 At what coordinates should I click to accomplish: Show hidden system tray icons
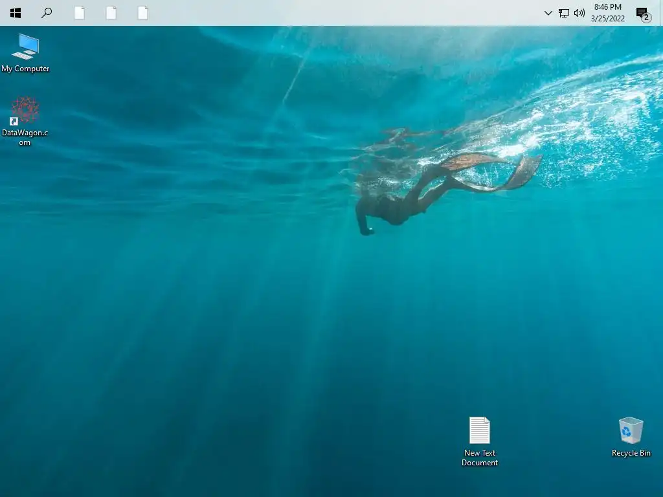click(548, 13)
